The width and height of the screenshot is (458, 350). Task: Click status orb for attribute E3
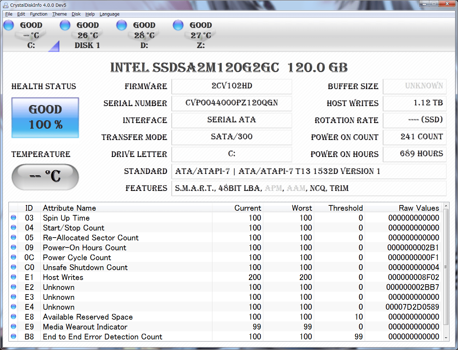(x=13, y=297)
